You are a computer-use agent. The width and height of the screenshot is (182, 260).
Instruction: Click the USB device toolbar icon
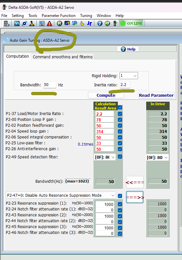click(x=115, y=23)
